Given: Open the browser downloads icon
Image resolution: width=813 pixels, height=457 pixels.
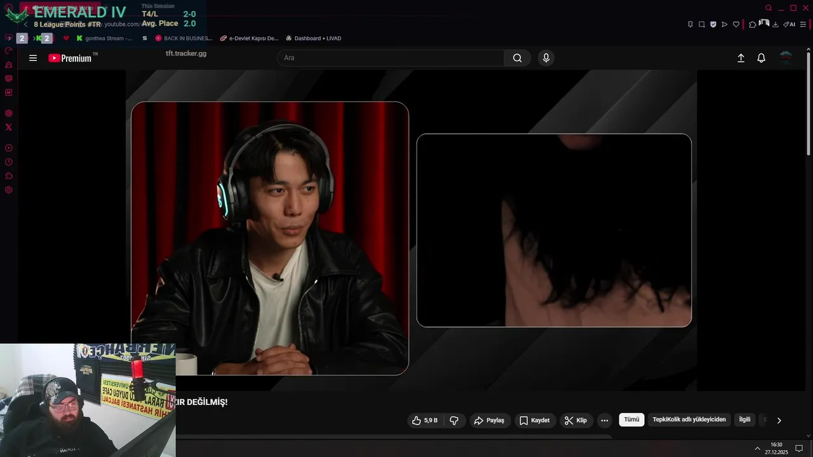Looking at the screenshot, I should [x=776, y=24].
